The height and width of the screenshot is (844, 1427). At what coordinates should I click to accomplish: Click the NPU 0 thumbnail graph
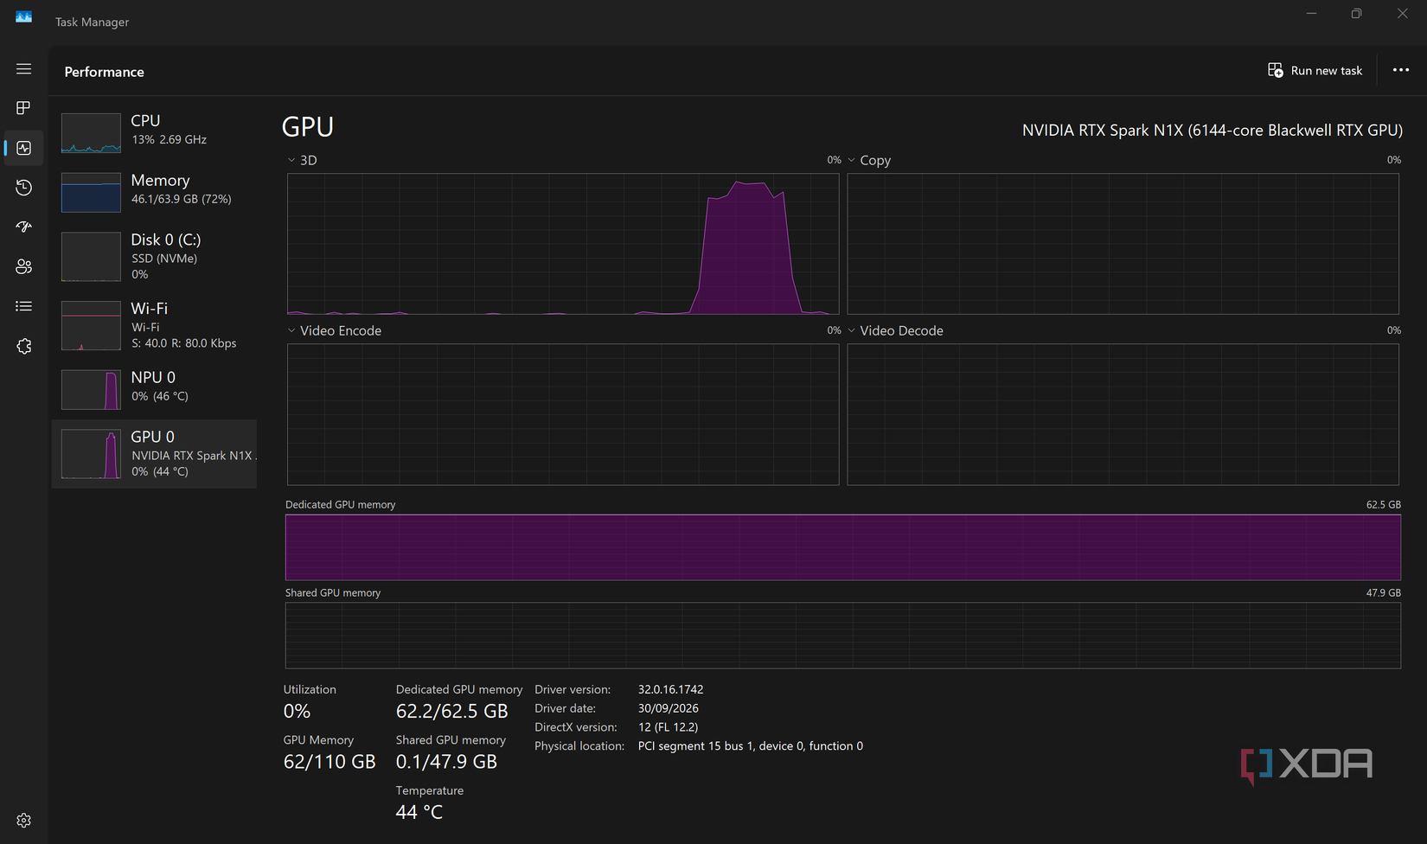click(91, 389)
